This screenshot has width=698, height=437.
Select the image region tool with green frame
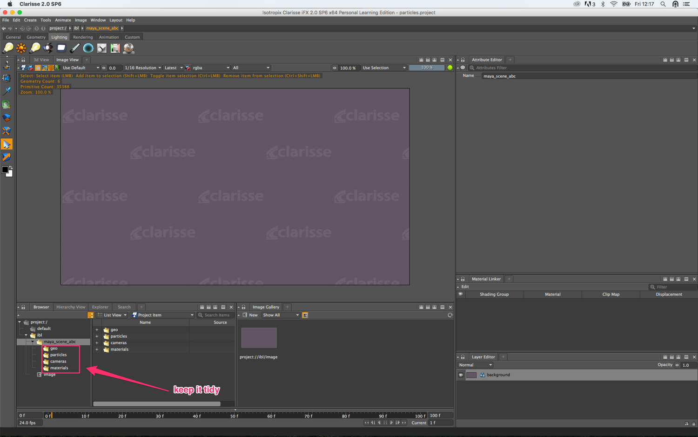coord(7,104)
